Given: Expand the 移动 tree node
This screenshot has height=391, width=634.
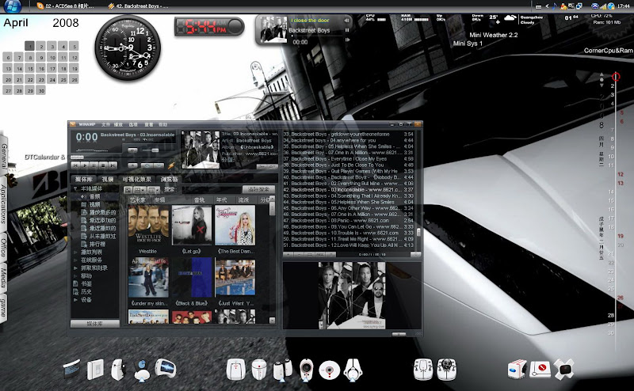Looking at the screenshot, I should [75, 276].
